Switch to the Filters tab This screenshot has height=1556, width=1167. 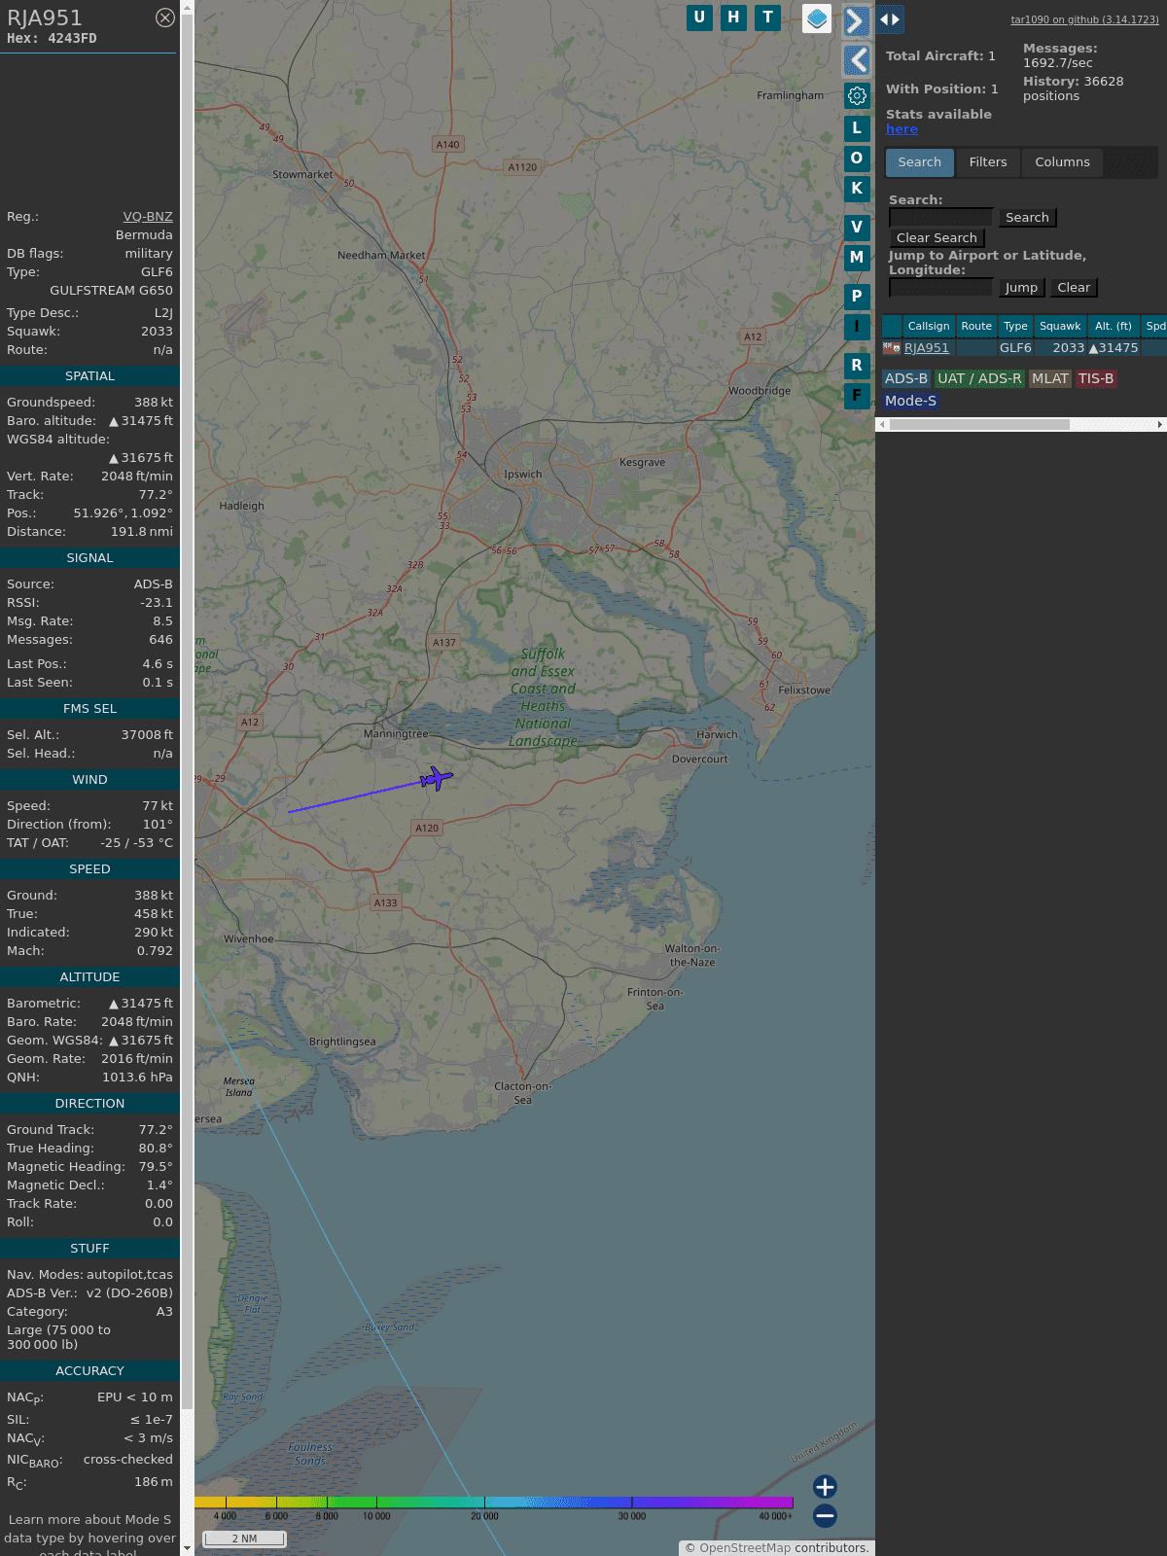pos(987,162)
